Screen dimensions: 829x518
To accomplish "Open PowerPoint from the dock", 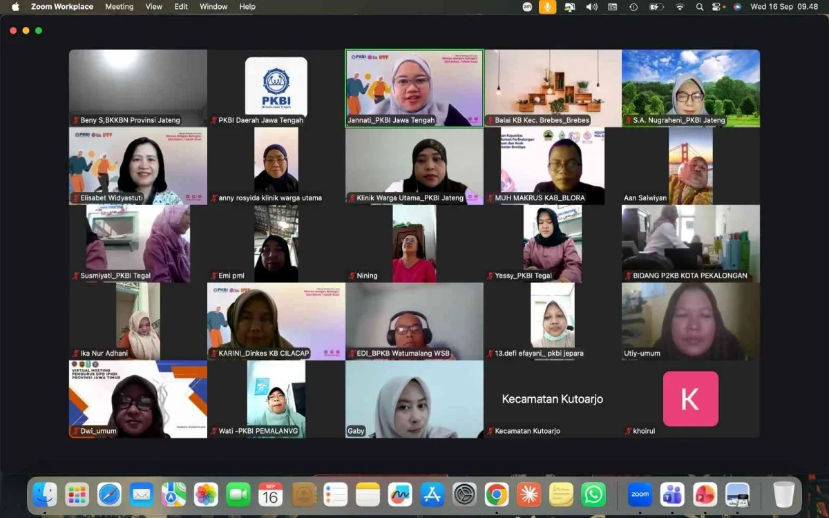I will [x=705, y=495].
